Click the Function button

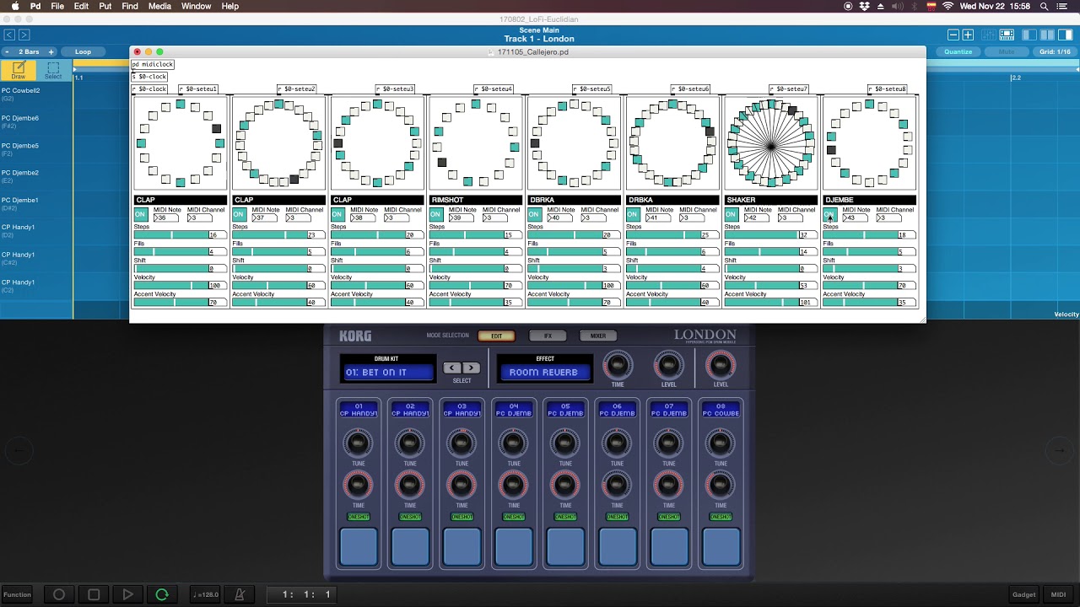(x=17, y=594)
